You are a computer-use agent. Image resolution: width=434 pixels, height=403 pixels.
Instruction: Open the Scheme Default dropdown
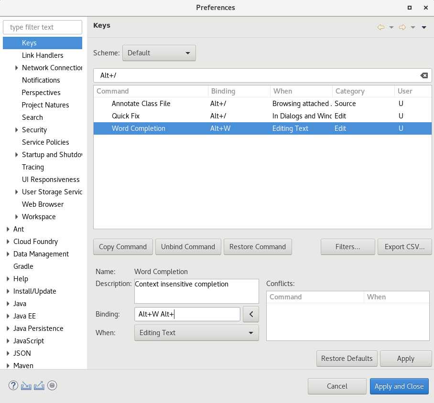pos(159,53)
